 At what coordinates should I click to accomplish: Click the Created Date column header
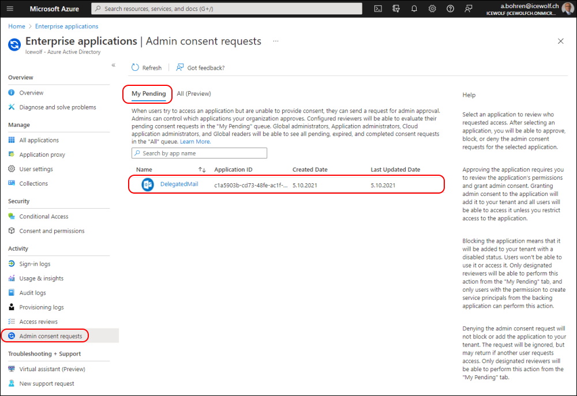[310, 169]
